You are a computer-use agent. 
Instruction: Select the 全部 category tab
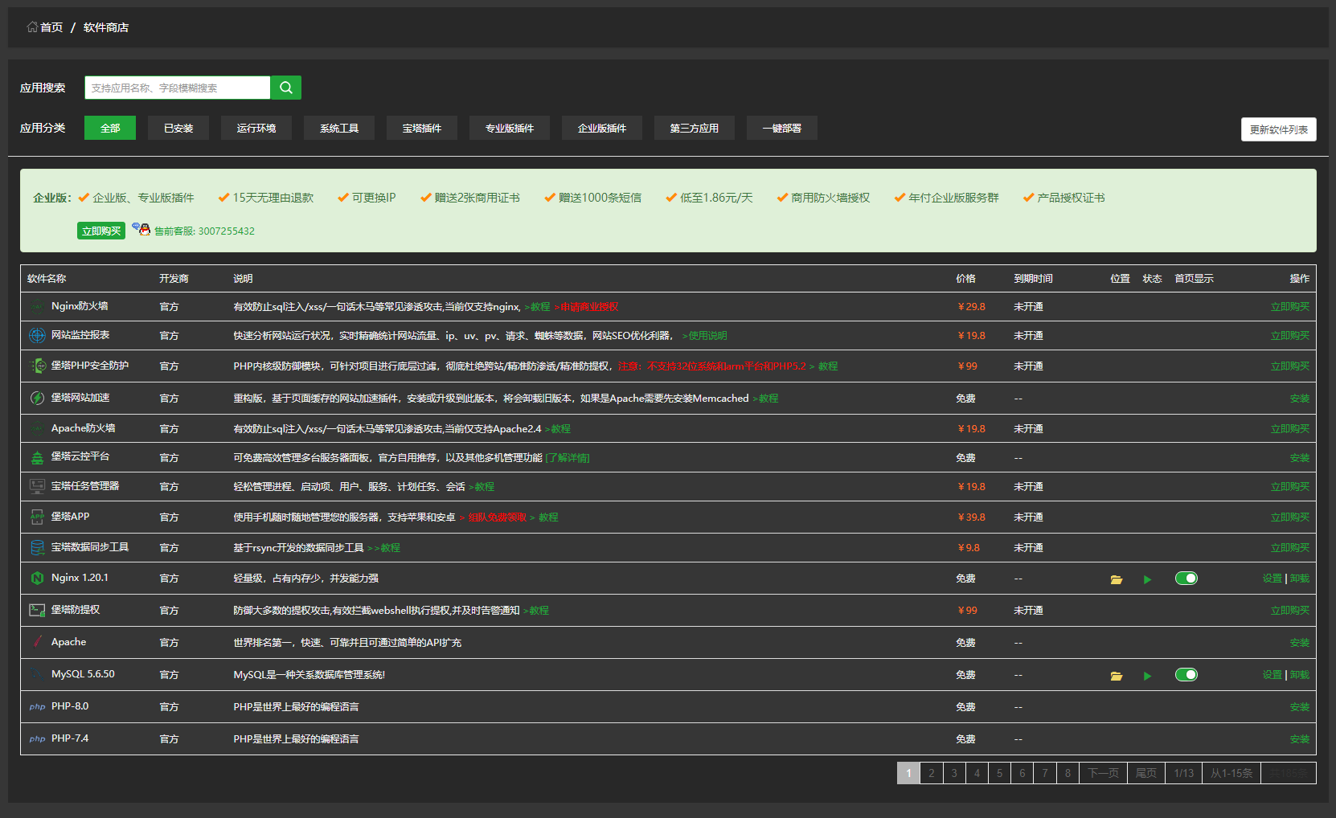point(110,128)
